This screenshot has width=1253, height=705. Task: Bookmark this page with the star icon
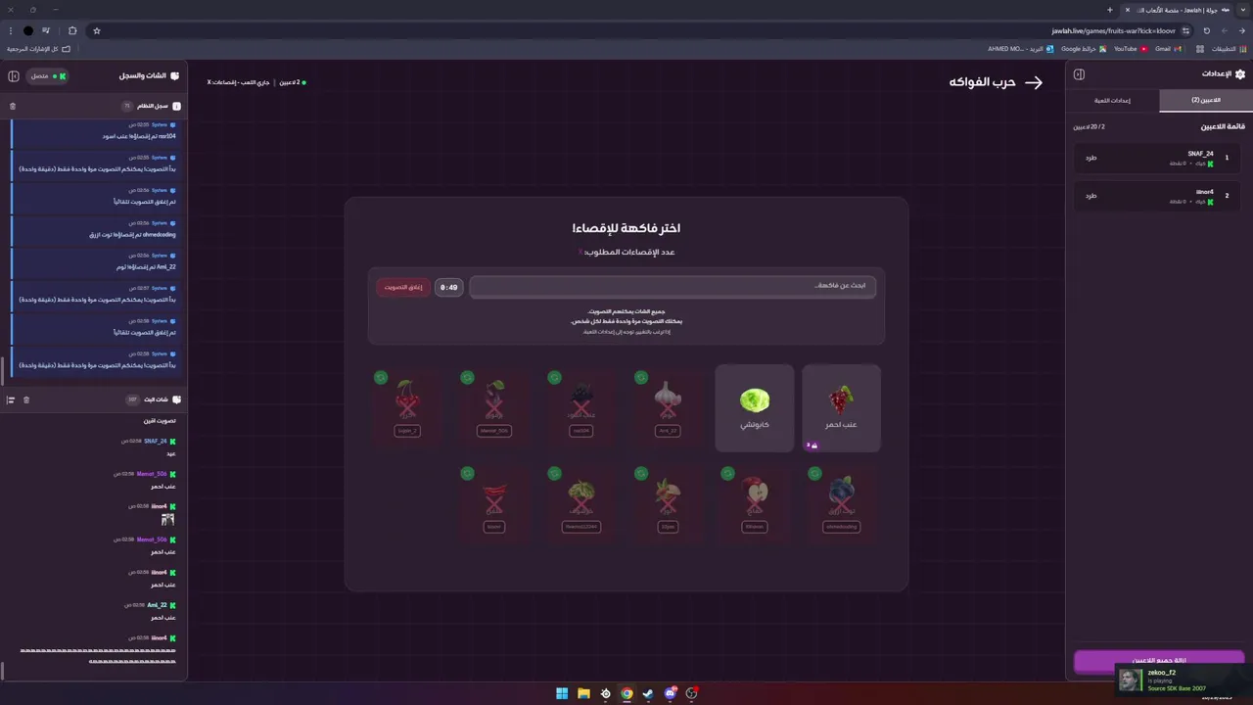coord(97,30)
